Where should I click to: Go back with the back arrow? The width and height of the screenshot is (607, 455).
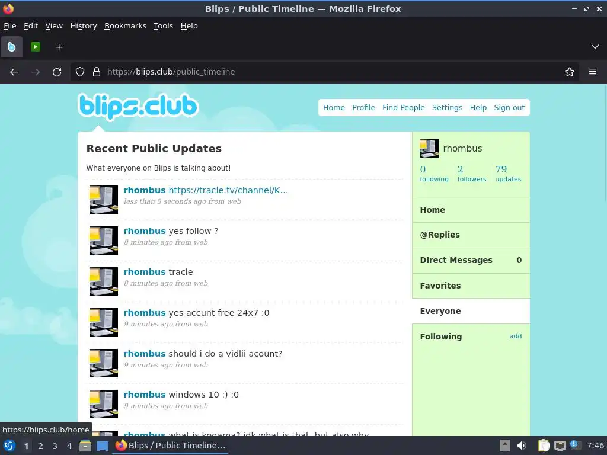(x=14, y=72)
